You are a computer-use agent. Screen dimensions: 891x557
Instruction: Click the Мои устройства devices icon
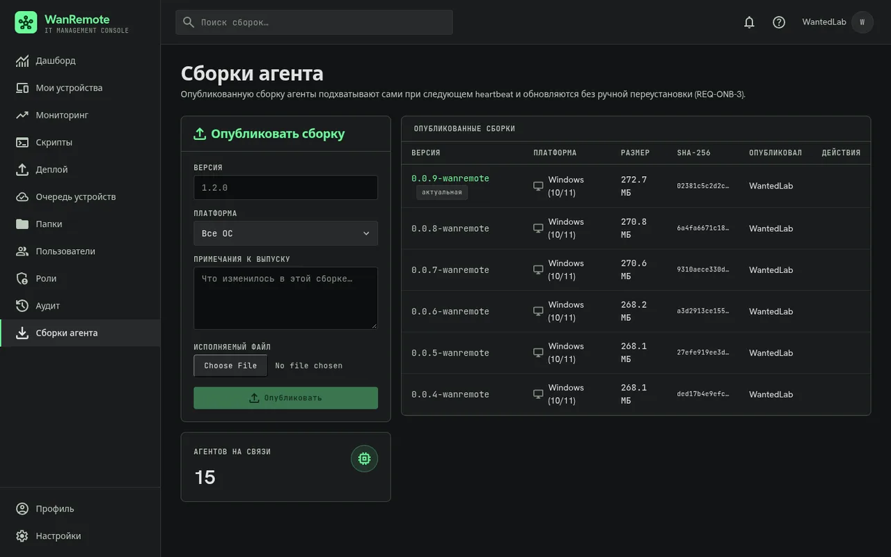click(22, 88)
